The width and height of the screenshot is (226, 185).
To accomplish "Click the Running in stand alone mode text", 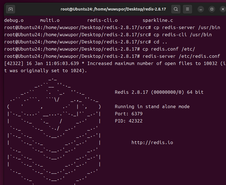I will [152, 106].
